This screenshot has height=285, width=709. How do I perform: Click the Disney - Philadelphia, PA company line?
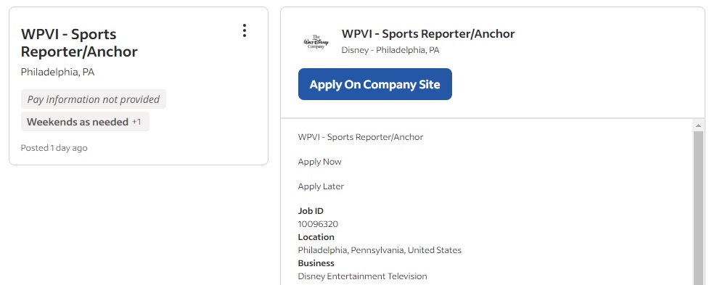pos(390,50)
